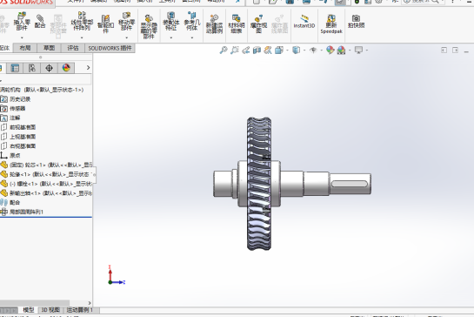
Task: Click Zoom to Area icon in view toolbar
Action: (x=235, y=50)
